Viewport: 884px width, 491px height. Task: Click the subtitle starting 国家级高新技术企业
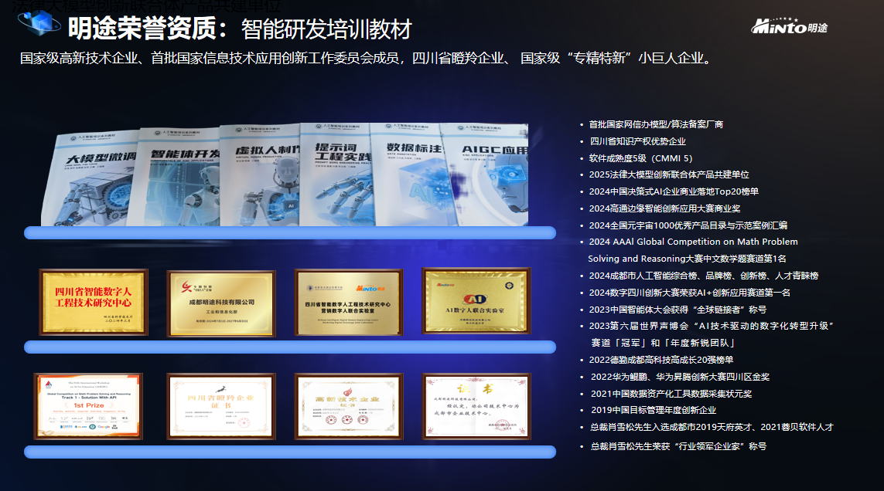(x=367, y=58)
